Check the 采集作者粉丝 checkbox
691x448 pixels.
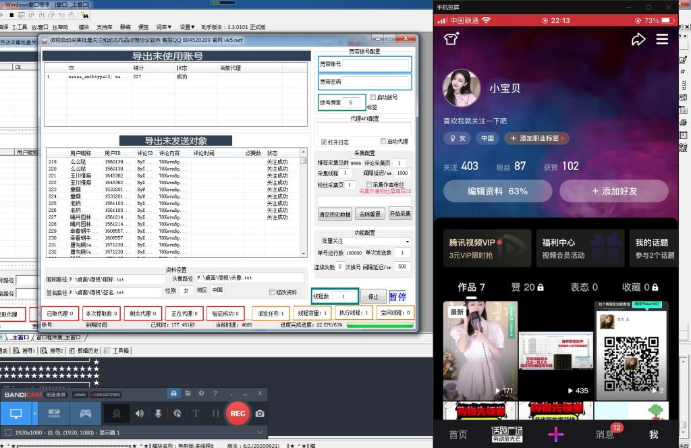coord(368,184)
